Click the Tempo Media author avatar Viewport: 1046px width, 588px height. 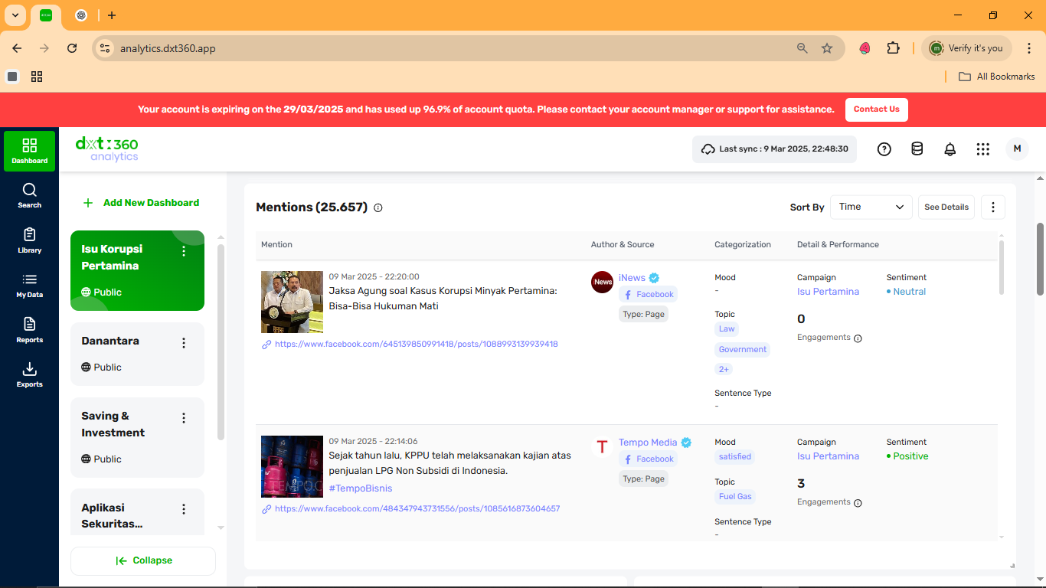tap(603, 446)
